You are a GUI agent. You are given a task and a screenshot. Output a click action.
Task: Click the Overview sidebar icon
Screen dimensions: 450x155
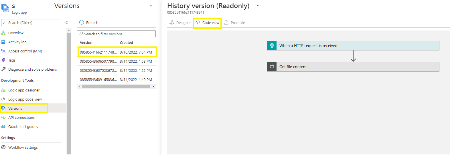pyautogui.click(x=3, y=33)
